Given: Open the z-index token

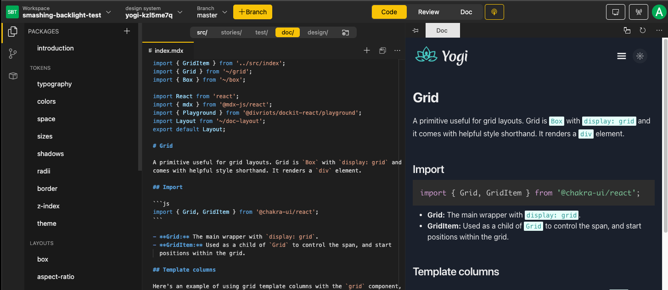Looking at the screenshot, I should click(x=49, y=206).
